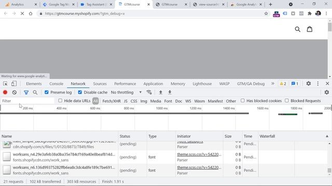This screenshot has width=332, height=186.
Task: Open the GTM/GA Debug tab
Action: (251, 84)
